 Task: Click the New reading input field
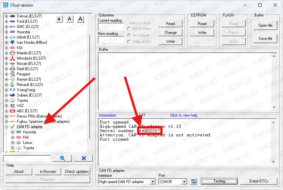pyautogui.click(x=111, y=40)
